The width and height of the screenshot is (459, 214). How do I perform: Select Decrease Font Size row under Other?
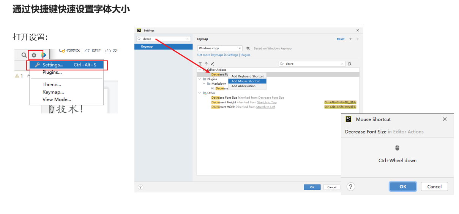[x=278, y=98]
